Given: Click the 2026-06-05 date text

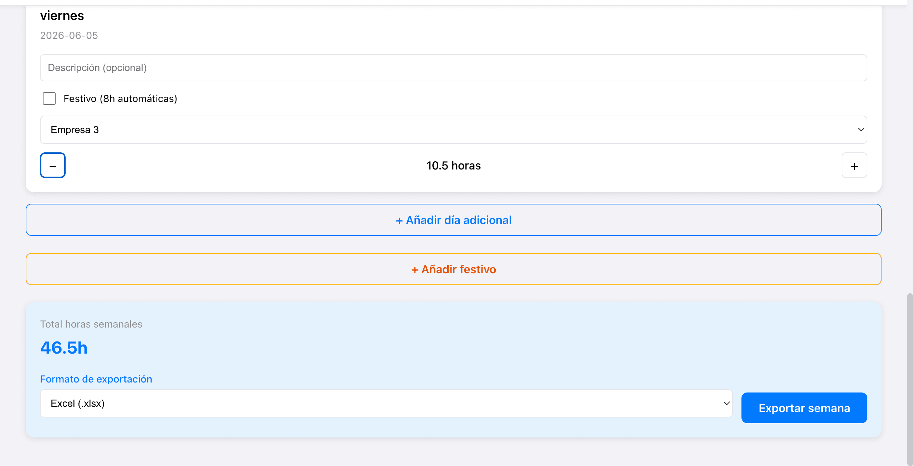Looking at the screenshot, I should tap(69, 35).
